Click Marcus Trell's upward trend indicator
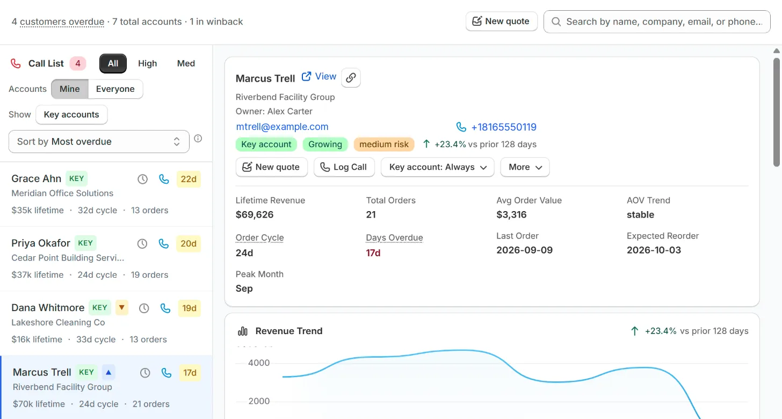This screenshot has height=419, width=782. click(108, 372)
